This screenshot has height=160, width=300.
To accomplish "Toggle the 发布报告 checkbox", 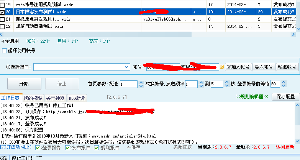I will (67, 148).
